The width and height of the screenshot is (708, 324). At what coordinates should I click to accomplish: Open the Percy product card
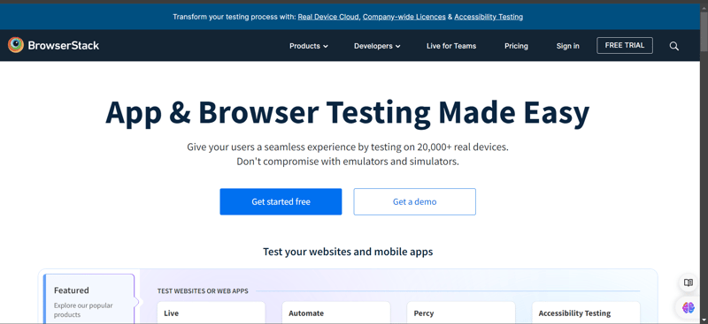[x=461, y=313]
